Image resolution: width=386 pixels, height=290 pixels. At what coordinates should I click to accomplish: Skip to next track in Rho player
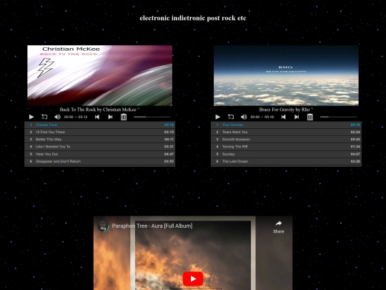(297, 117)
